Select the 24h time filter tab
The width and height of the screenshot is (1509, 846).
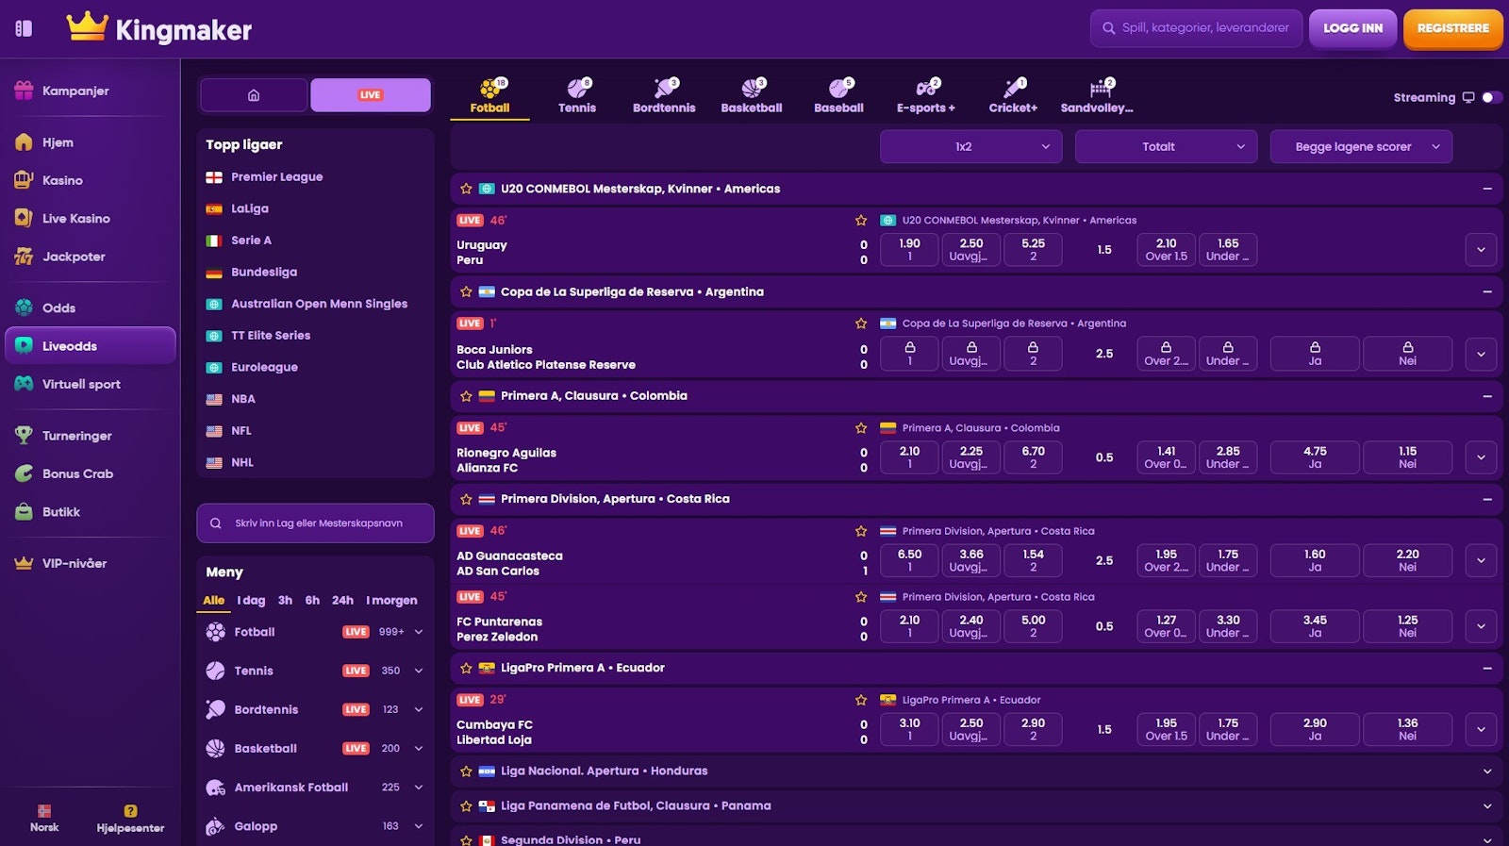[342, 601]
